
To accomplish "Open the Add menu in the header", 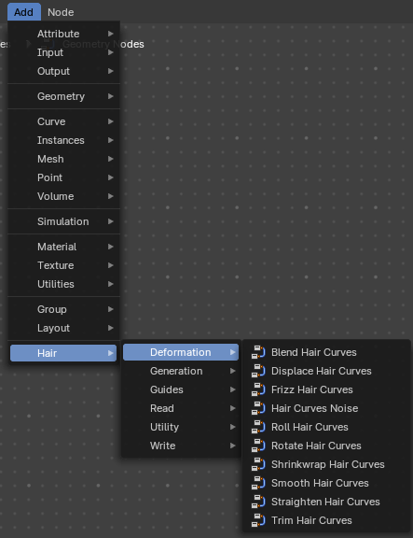I will 24,12.
